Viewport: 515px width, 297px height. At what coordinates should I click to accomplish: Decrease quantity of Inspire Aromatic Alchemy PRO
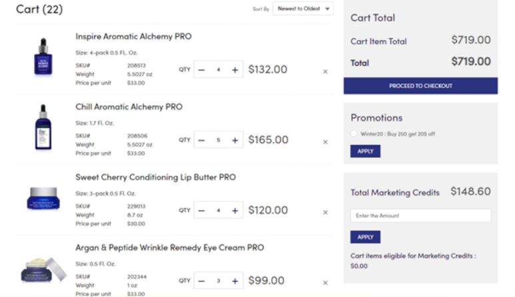(x=202, y=70)
